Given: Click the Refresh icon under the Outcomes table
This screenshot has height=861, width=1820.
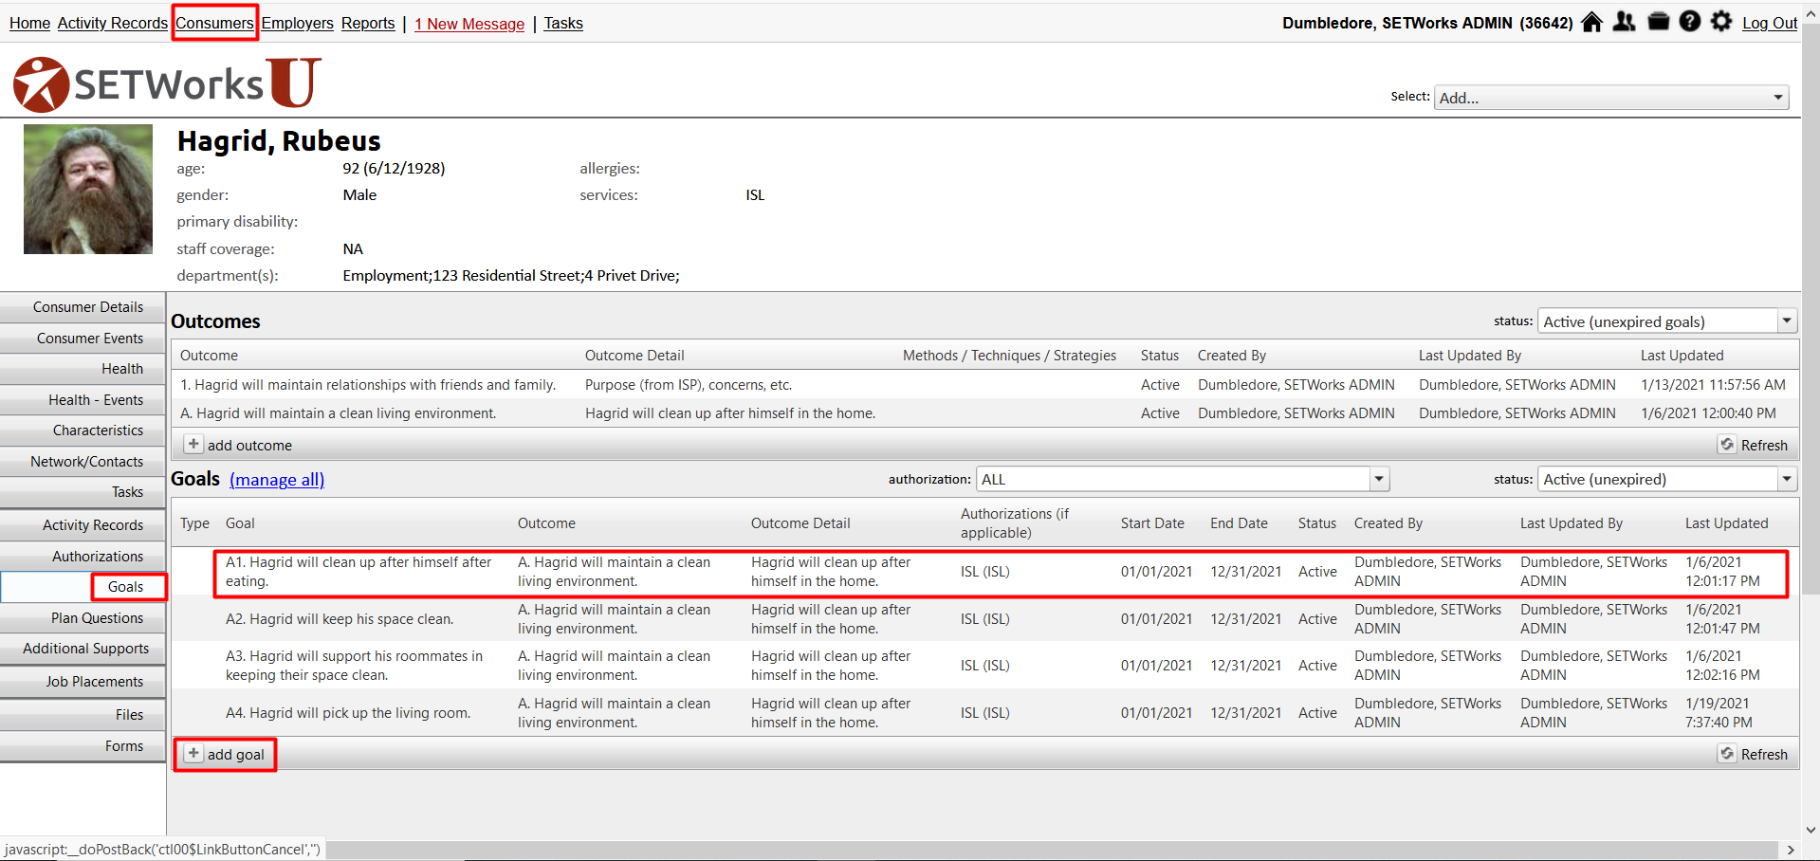Looking at the screenshot, I should tap(1727, 444).
